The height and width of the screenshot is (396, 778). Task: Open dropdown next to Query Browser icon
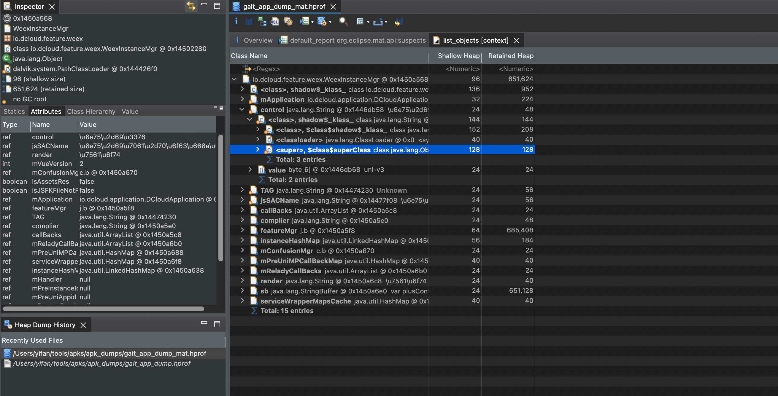(330, 22)
